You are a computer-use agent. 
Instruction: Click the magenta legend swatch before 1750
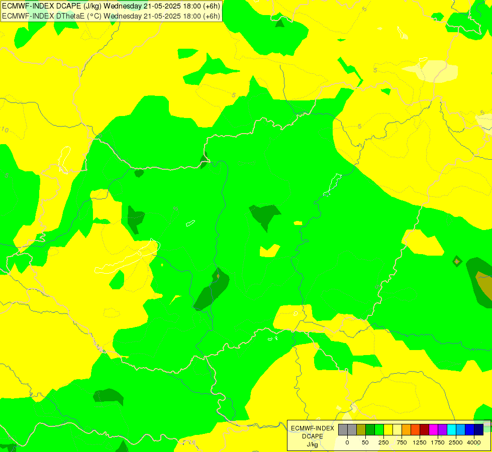coord(433,430)
